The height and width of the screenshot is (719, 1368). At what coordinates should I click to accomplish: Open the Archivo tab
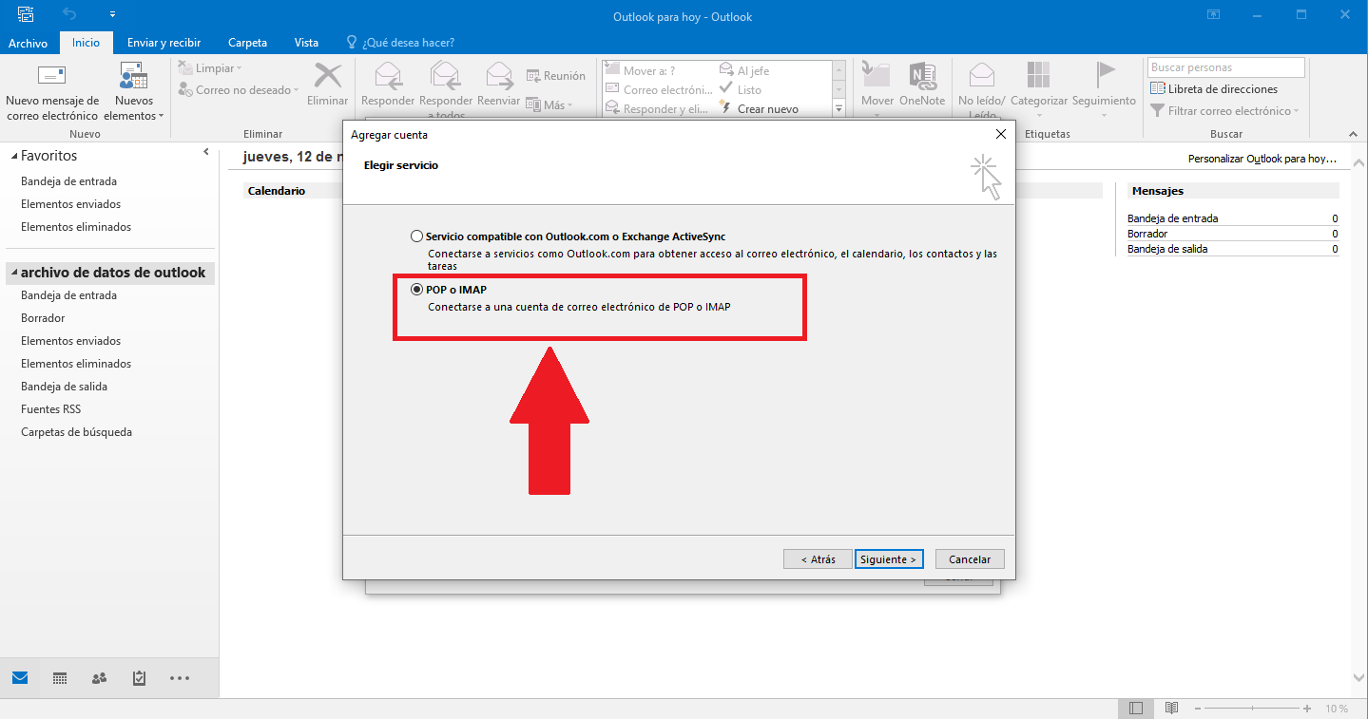[x=28, y=43]
